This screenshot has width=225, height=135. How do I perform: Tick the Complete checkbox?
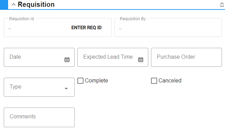click(80, 81)
